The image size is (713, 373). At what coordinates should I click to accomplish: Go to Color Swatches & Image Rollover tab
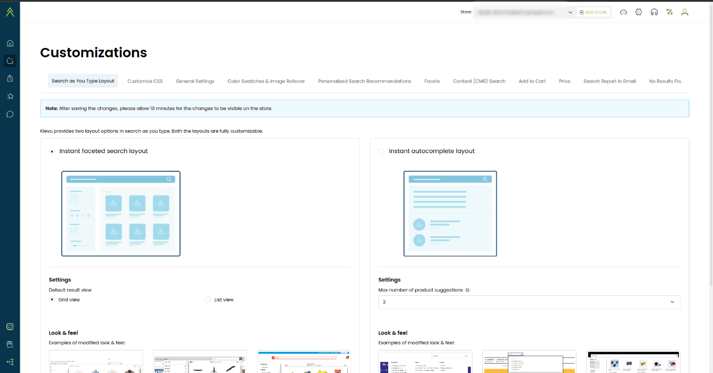266,81
